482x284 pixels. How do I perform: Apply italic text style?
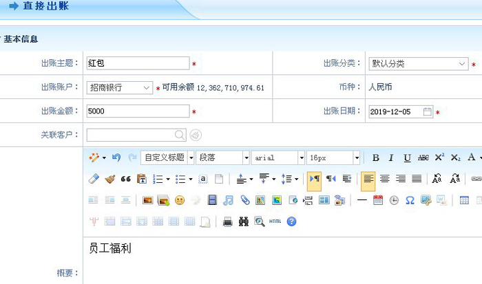[391, 157]
